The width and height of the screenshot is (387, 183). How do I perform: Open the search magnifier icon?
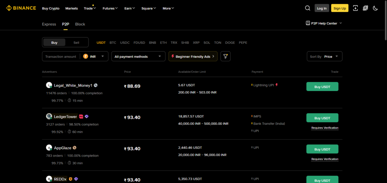pyautogui.click(x=308, y=8)
